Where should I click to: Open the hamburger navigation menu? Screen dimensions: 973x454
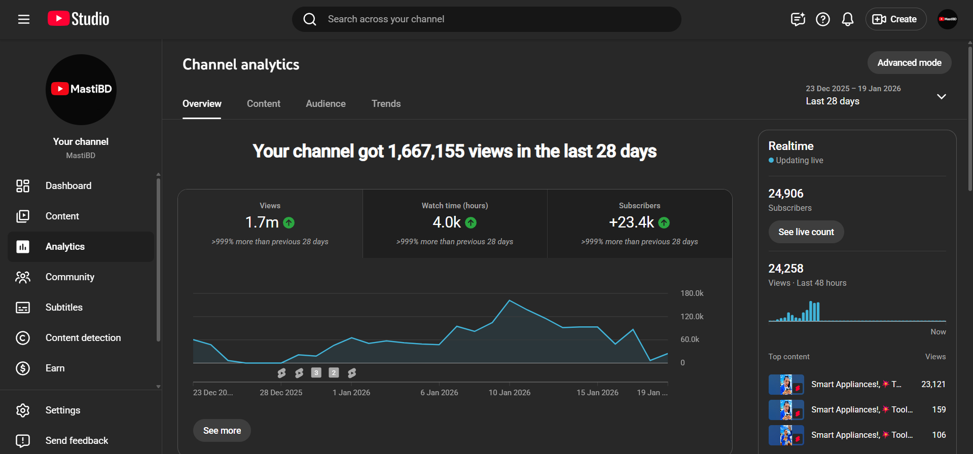[24, 19]
